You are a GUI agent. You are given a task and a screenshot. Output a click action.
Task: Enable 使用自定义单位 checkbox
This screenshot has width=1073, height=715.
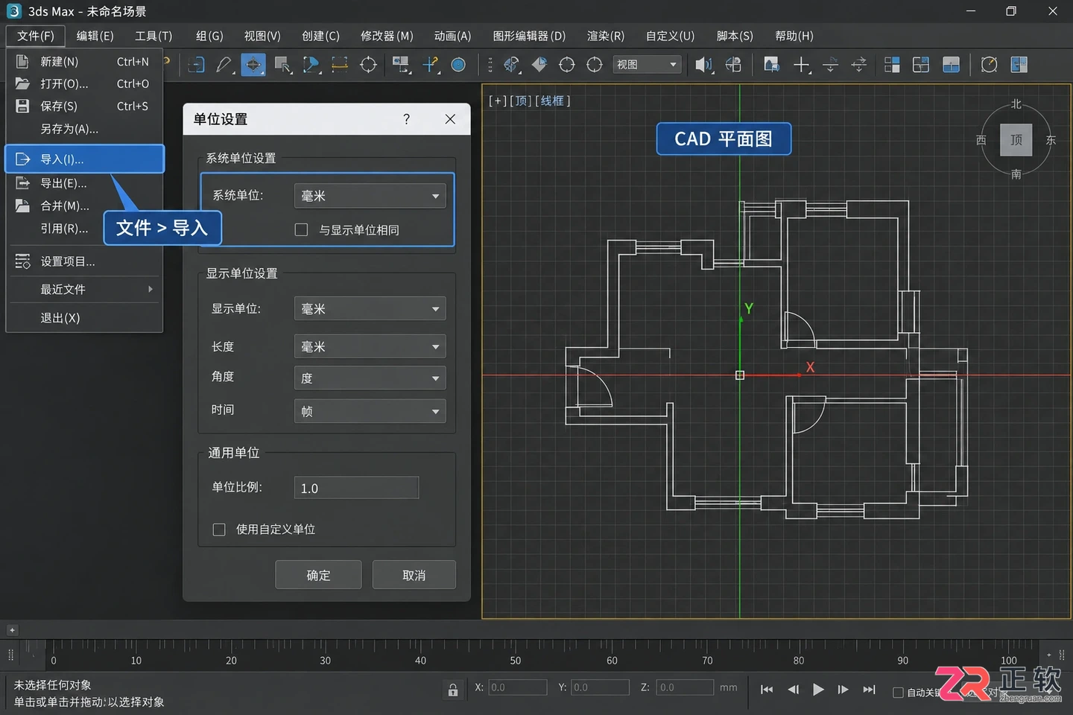(219, 530)
